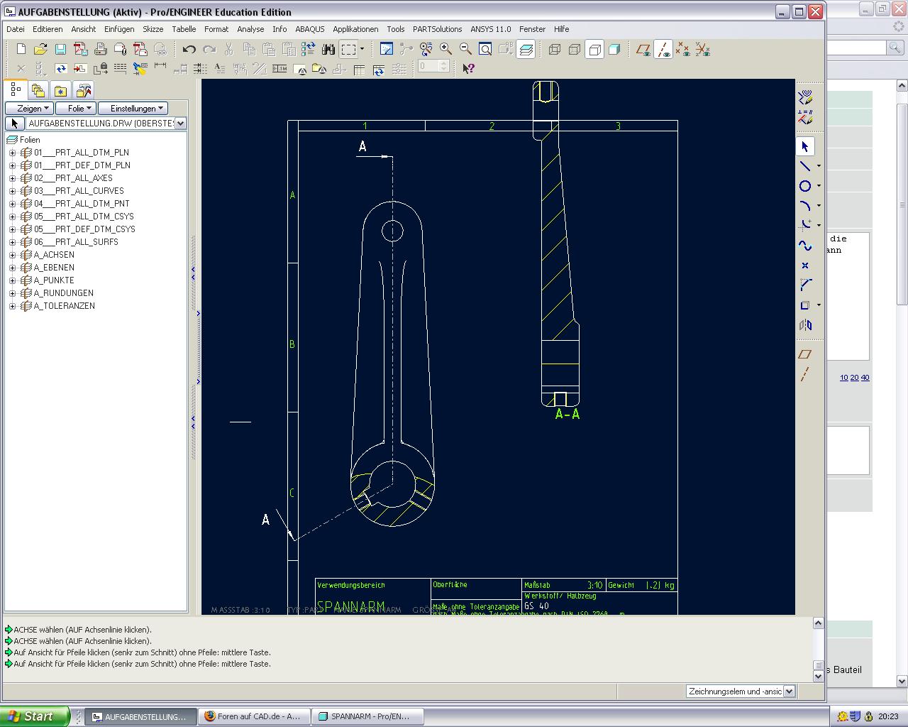The width and height of the screenshot is (908, 727).
Task: Create a new file with the blank page icon
Action: [21, 49]
